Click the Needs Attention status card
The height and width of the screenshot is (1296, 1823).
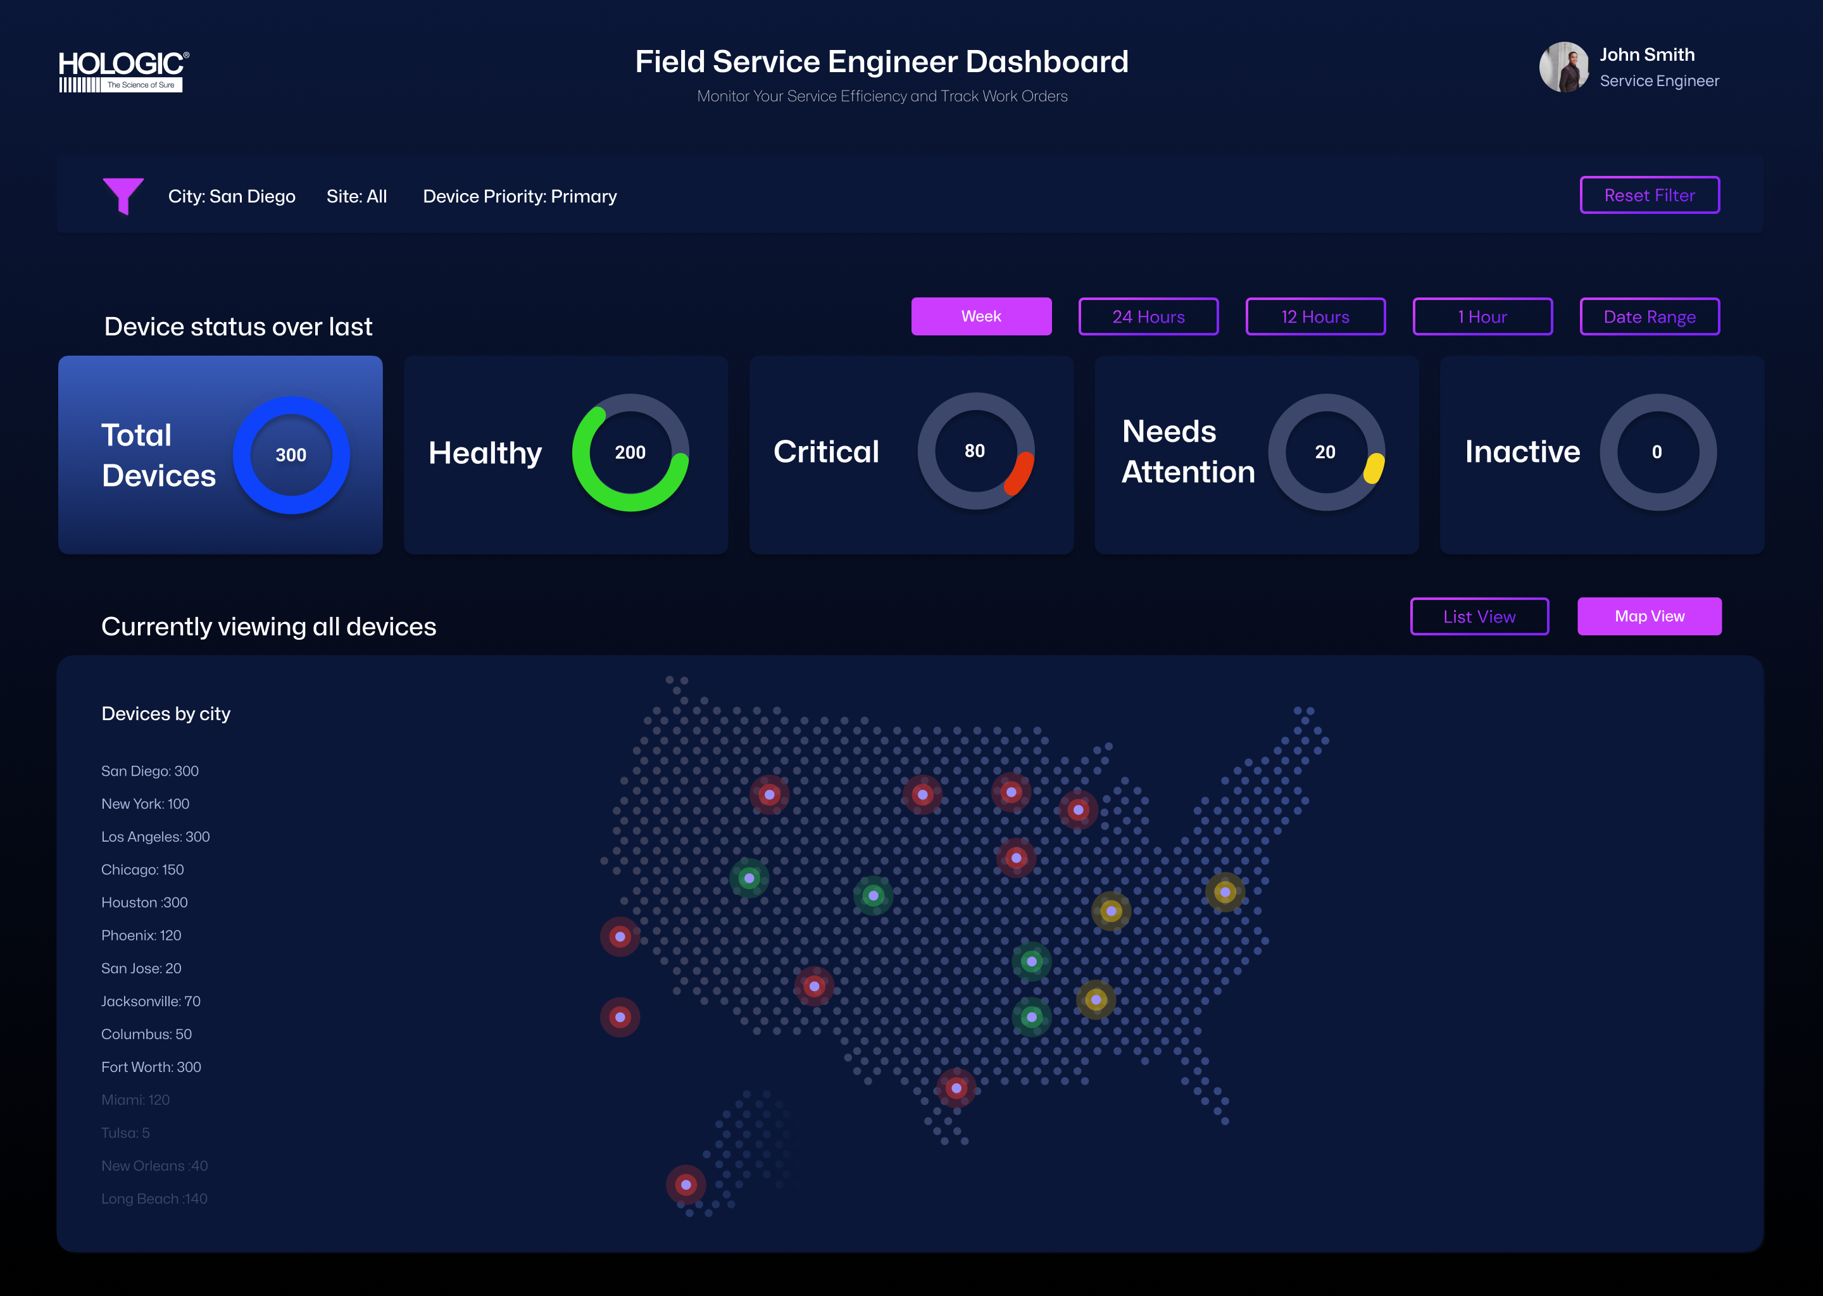[x=1256, y=455]
